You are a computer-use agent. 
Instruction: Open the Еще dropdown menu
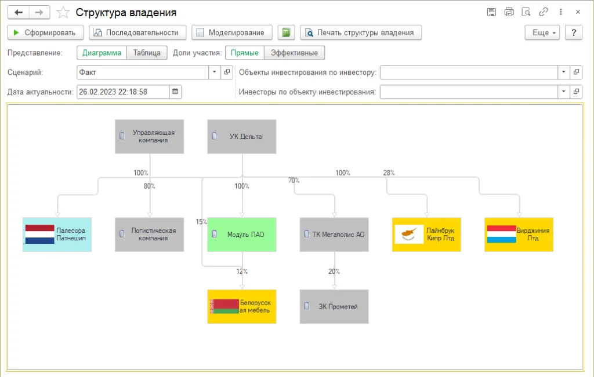[x=542, y=32]
